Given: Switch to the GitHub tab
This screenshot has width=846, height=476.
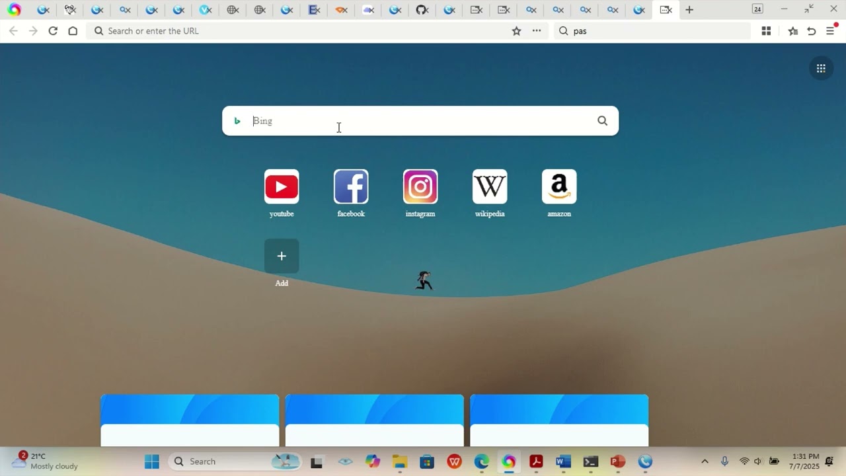Looking at the screenshot, I should point(422,10).
